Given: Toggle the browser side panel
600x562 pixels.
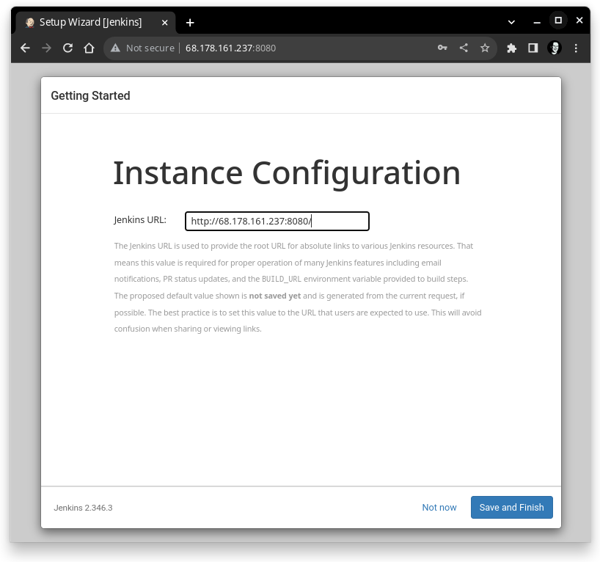Looking at the screenshot, I should point(533,48).
